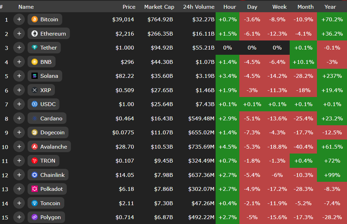Click the Ethereum diamond logo icon
Screen dimensions: 347x224
[34, 33]
